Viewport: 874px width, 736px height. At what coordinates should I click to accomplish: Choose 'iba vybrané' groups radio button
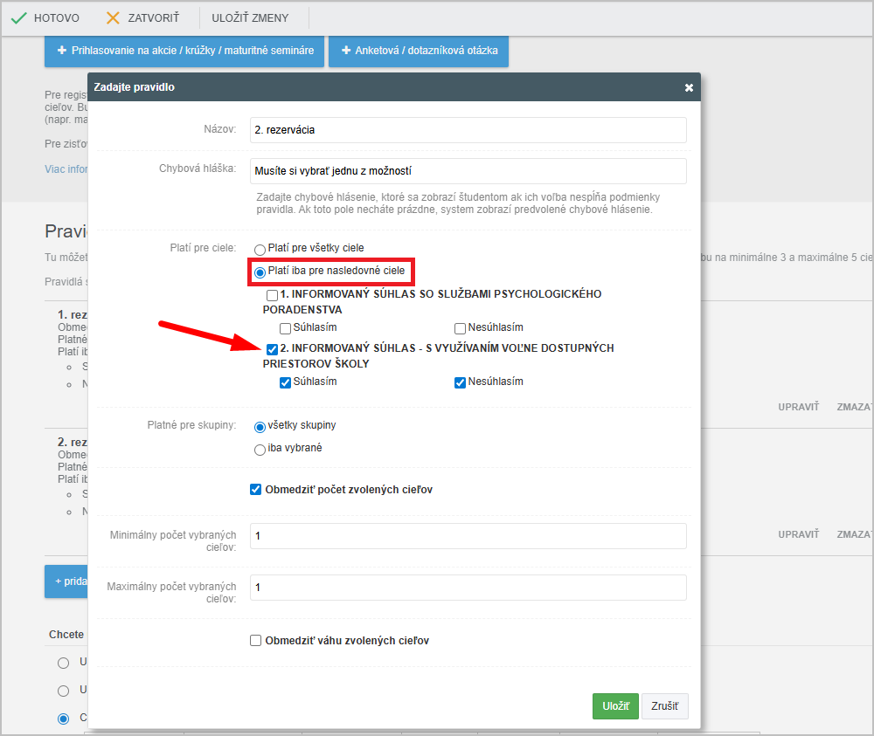coord(260,450)
